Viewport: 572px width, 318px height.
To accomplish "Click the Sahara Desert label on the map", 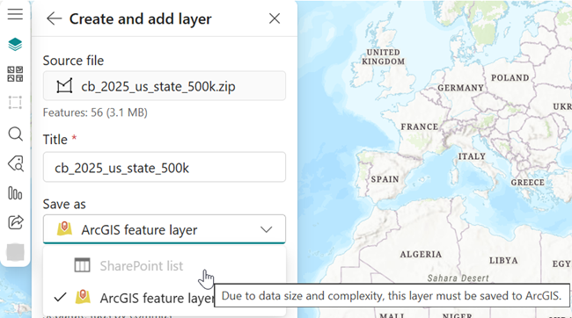I will click(x=458, y=278).
